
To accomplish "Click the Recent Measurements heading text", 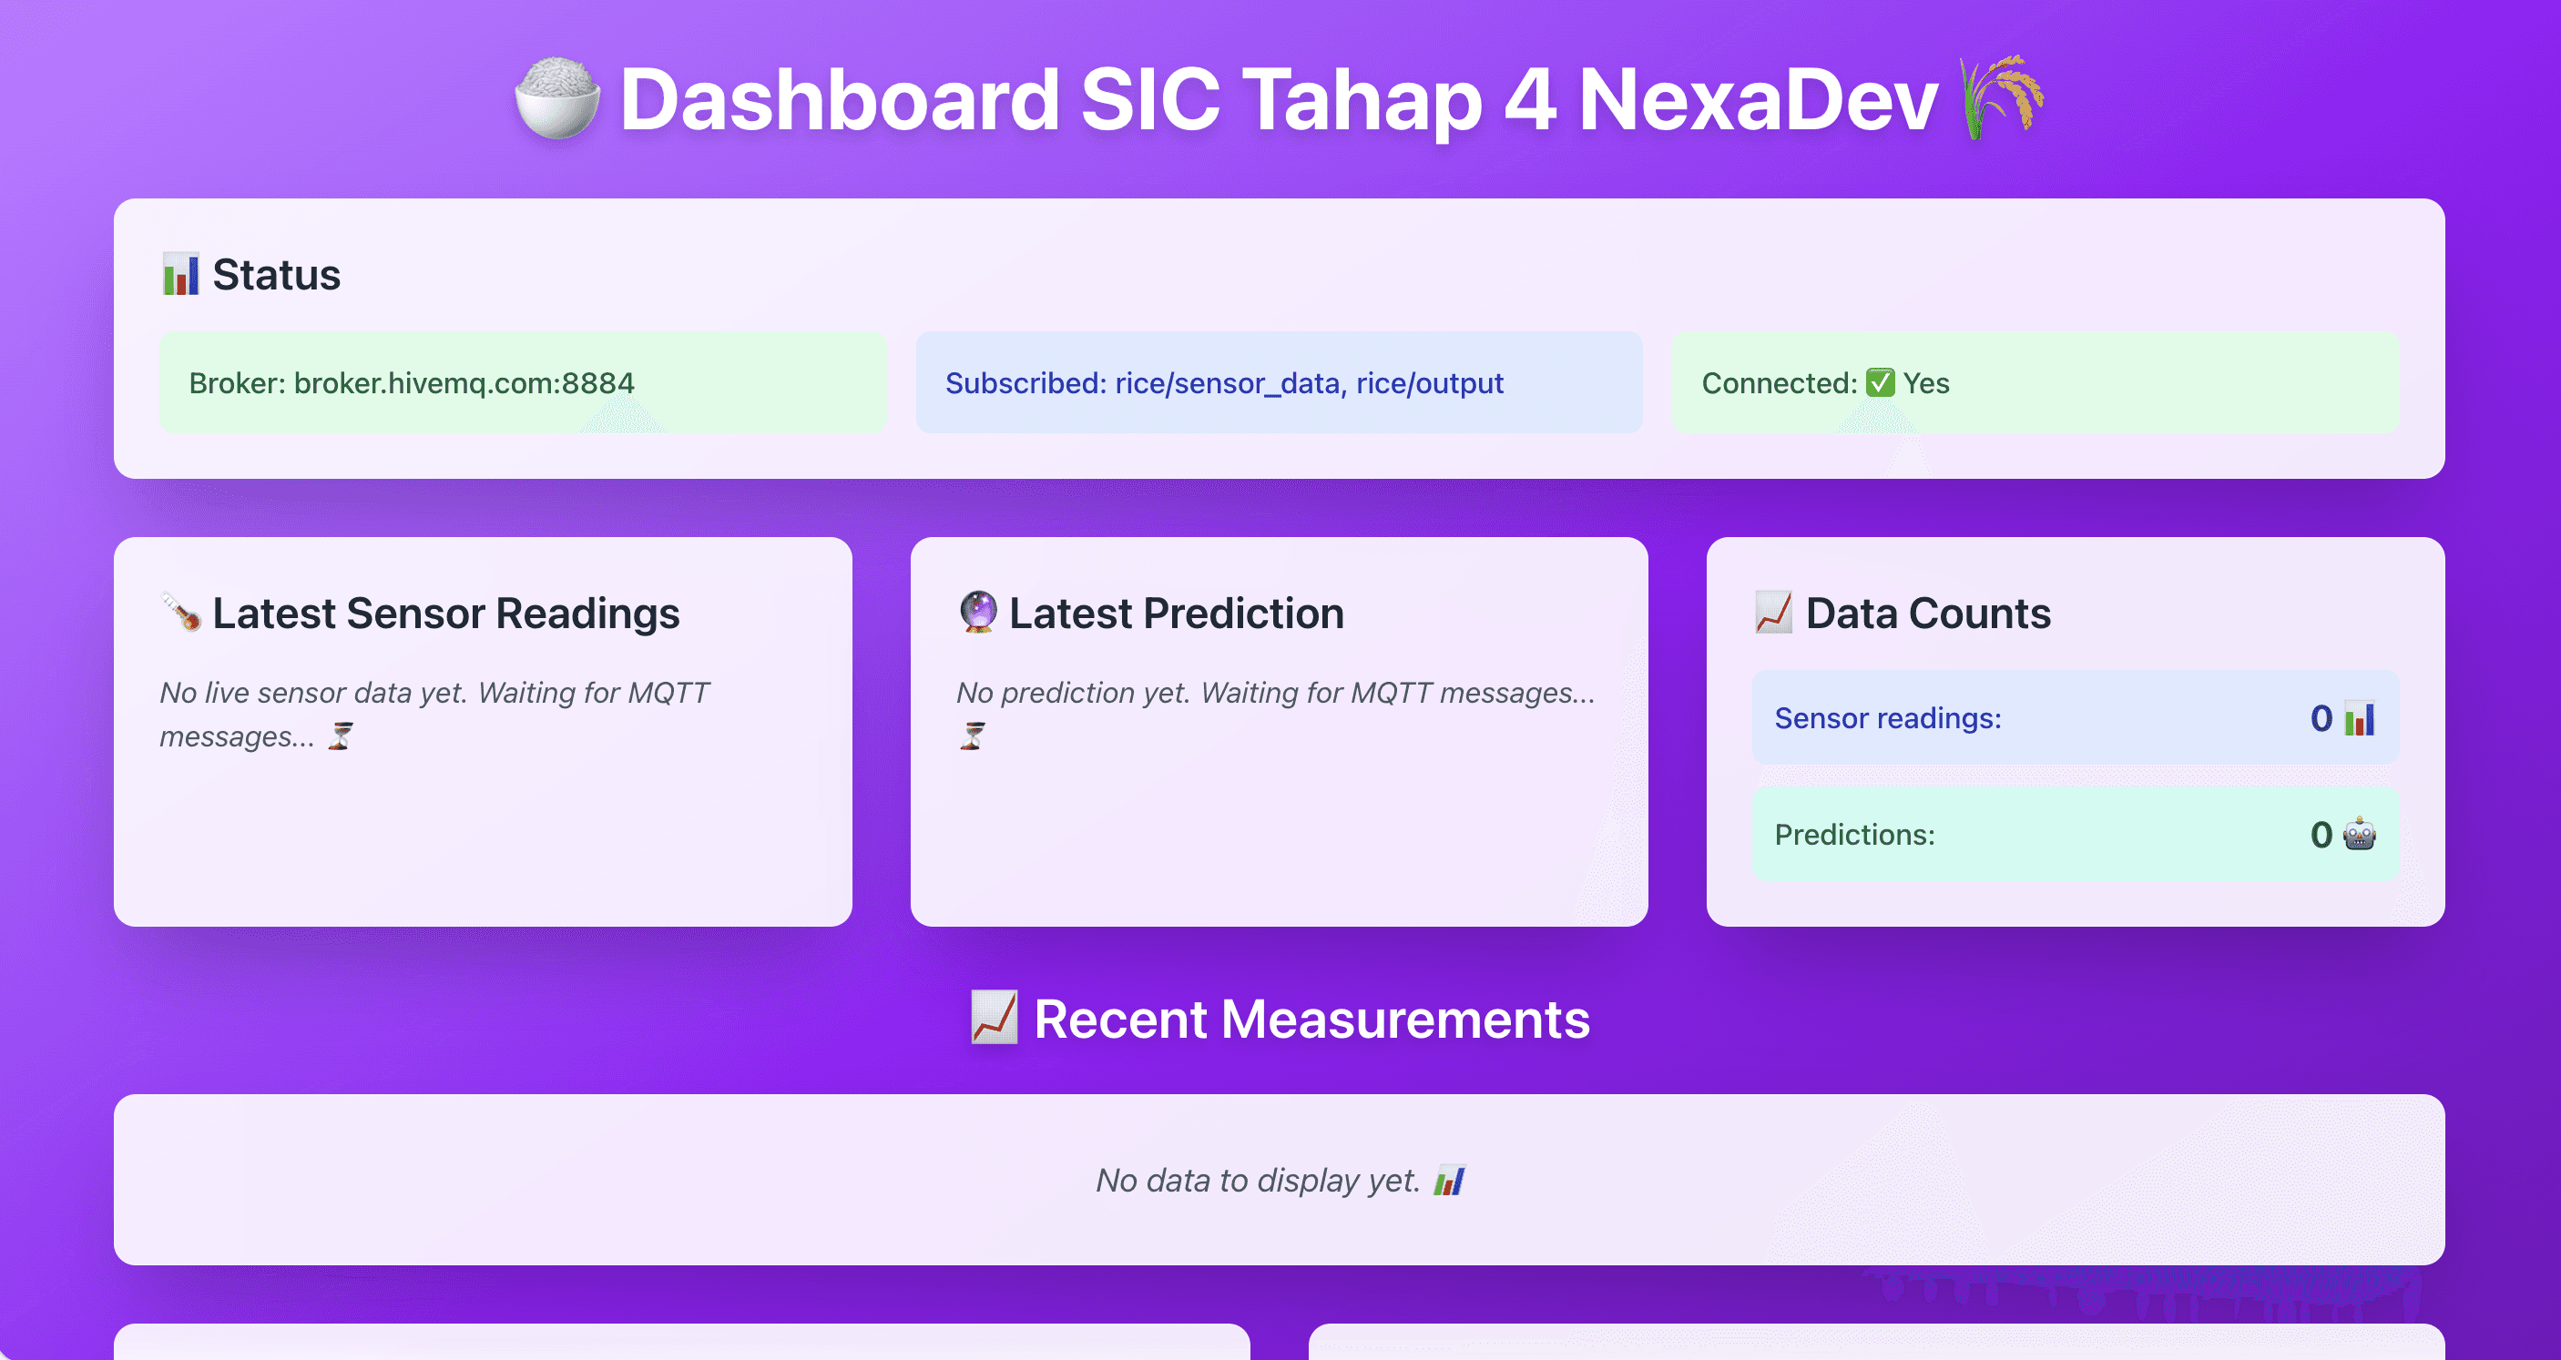I will pyautogui.click(x=1311, y=1020).
